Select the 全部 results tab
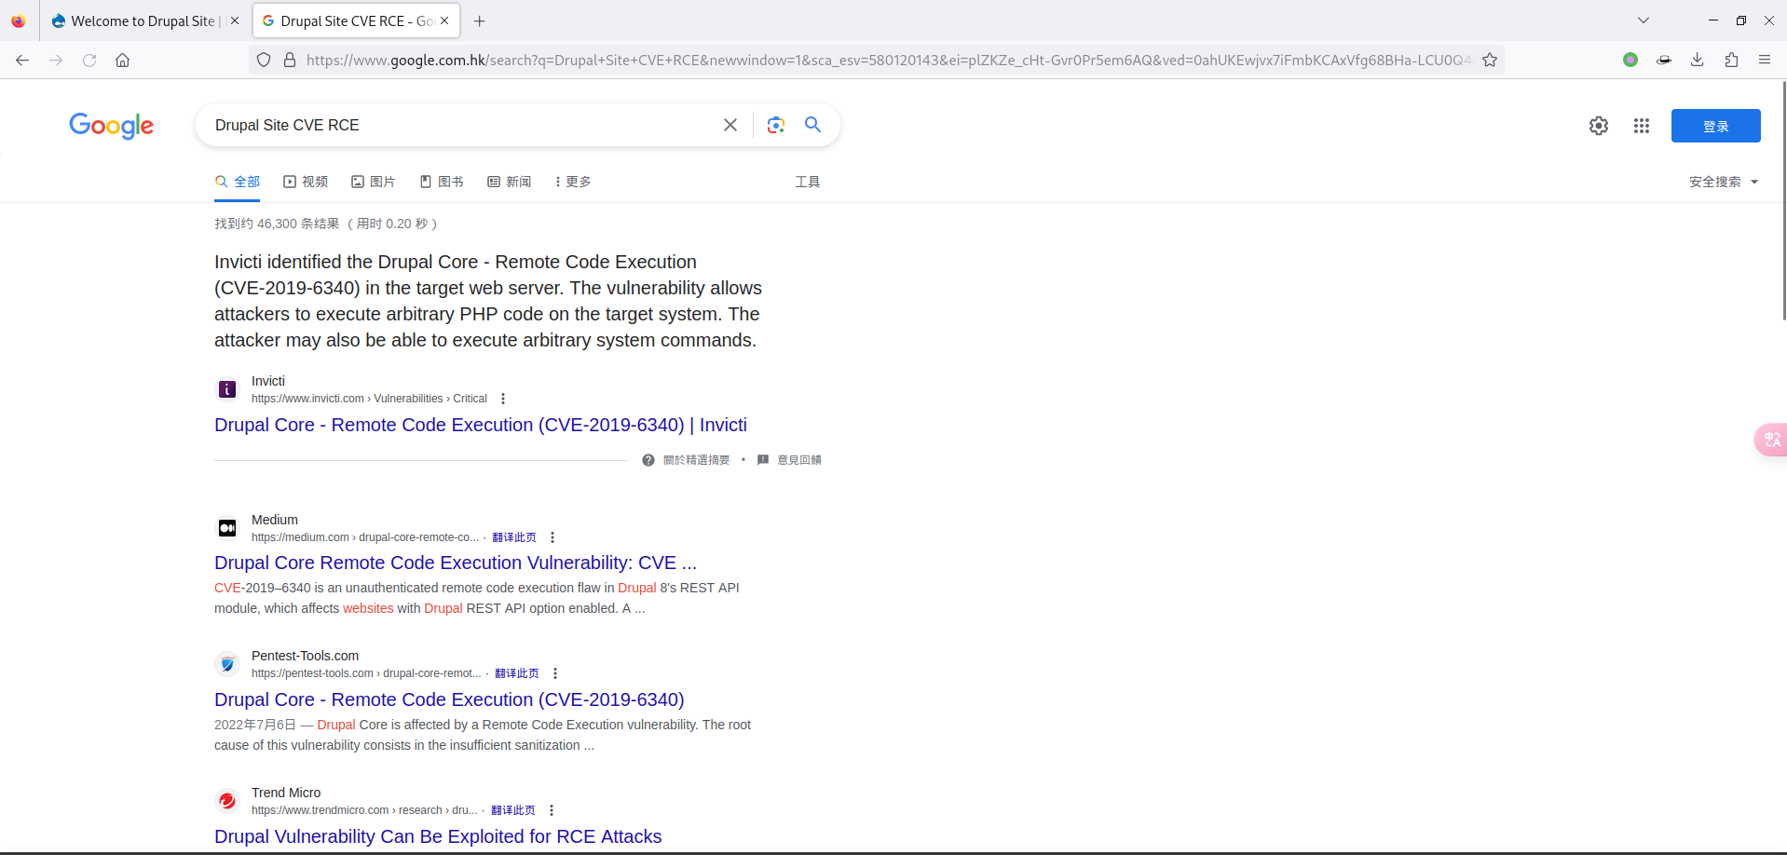This screenshot has width=1787, height=855. [238, 182]
